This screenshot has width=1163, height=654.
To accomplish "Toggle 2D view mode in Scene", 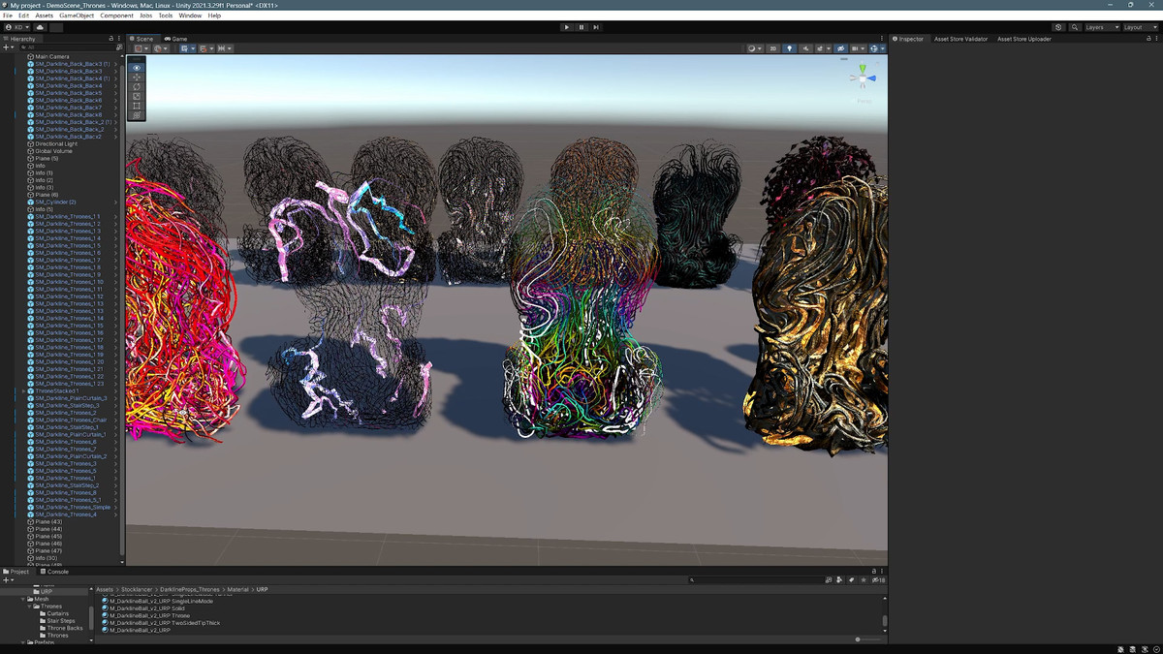I will pos(773,48).
